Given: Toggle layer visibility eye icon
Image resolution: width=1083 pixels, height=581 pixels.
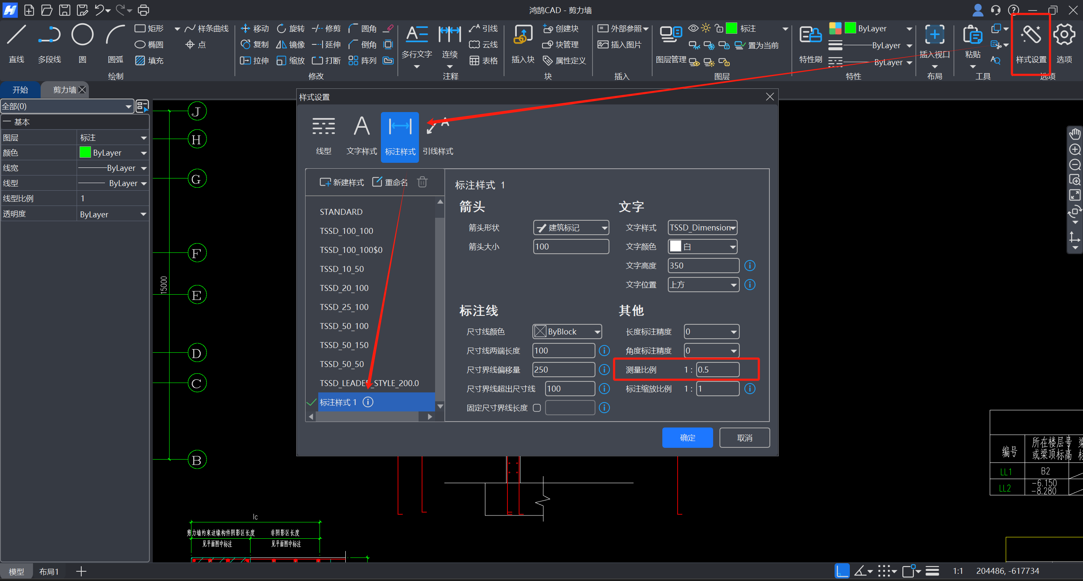Looking at the screenshot, I should coord(693,28).
